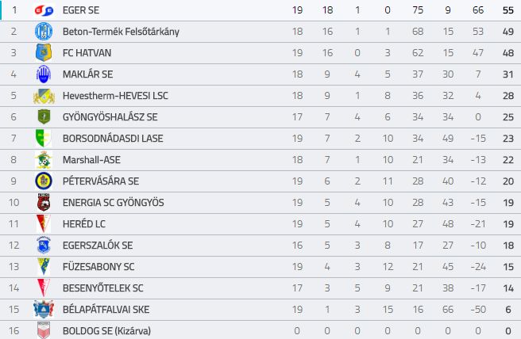Select the BOLDOG SE (Kizárva) row name
Viewport: 521px width, 339px height.
106,331
